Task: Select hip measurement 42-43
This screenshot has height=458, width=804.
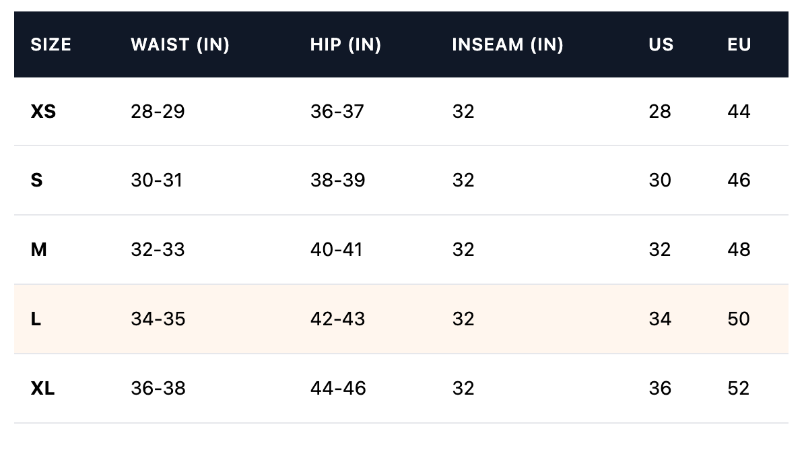Action: point(337,319)
